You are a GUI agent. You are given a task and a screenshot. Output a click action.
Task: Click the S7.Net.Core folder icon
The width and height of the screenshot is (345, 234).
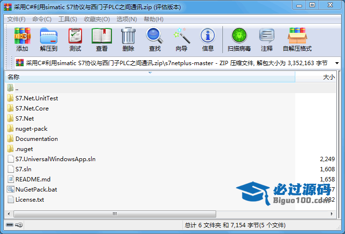(10, 108)
